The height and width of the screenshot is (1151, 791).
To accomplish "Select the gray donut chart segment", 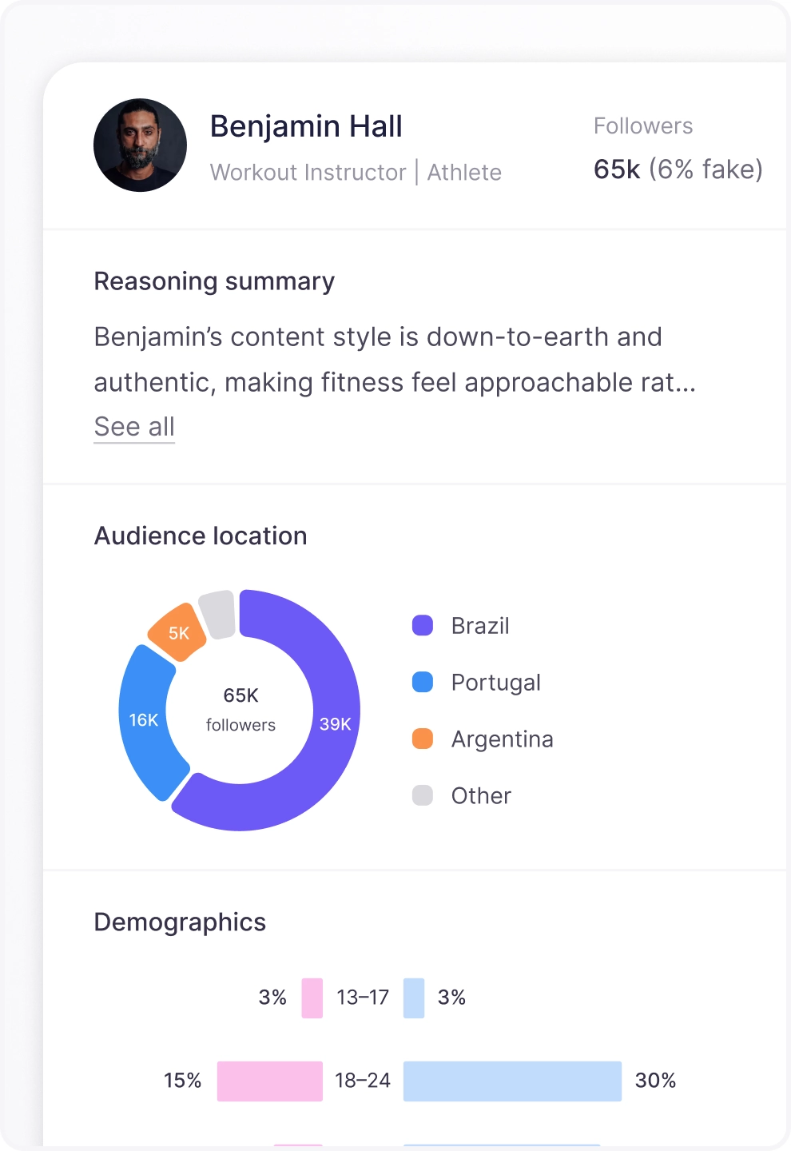I will pos(218,615).
